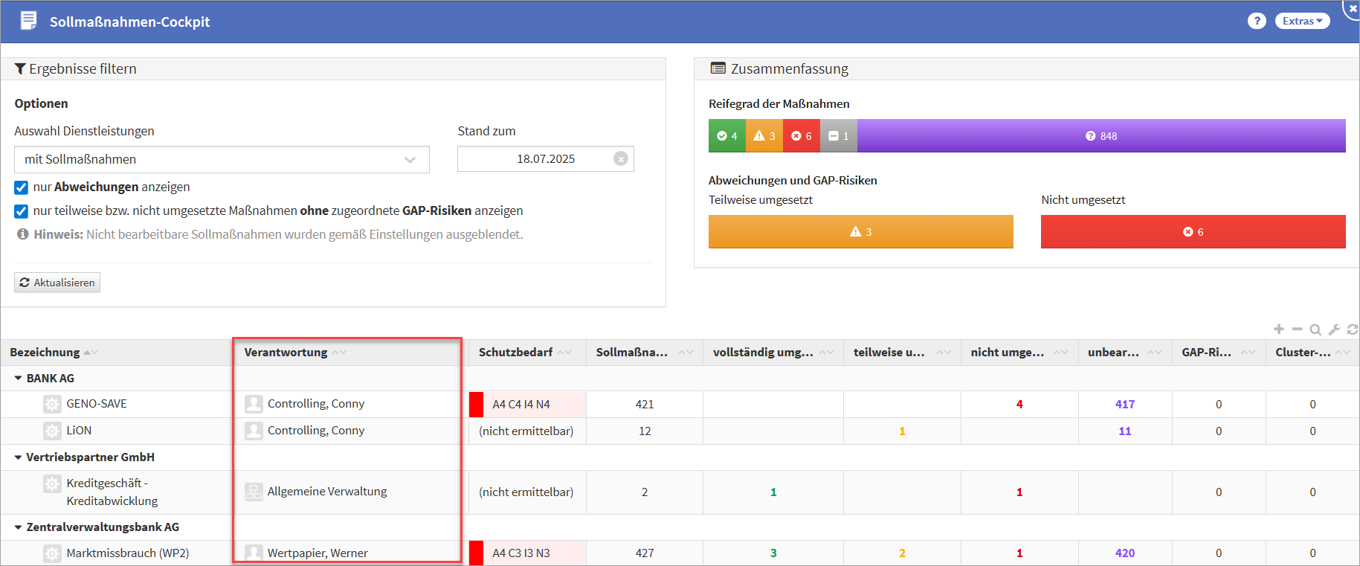Click grey segment showing 1
The height and width of the screenshot is (566, 1360).
click(x=839, y=136)
